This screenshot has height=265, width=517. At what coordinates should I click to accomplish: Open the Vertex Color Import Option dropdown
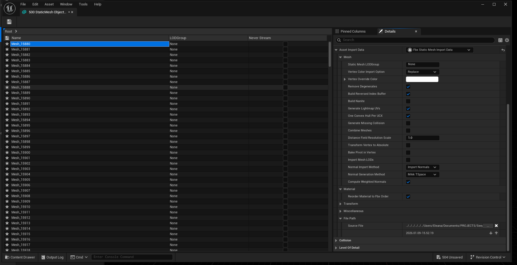point(422,72)
